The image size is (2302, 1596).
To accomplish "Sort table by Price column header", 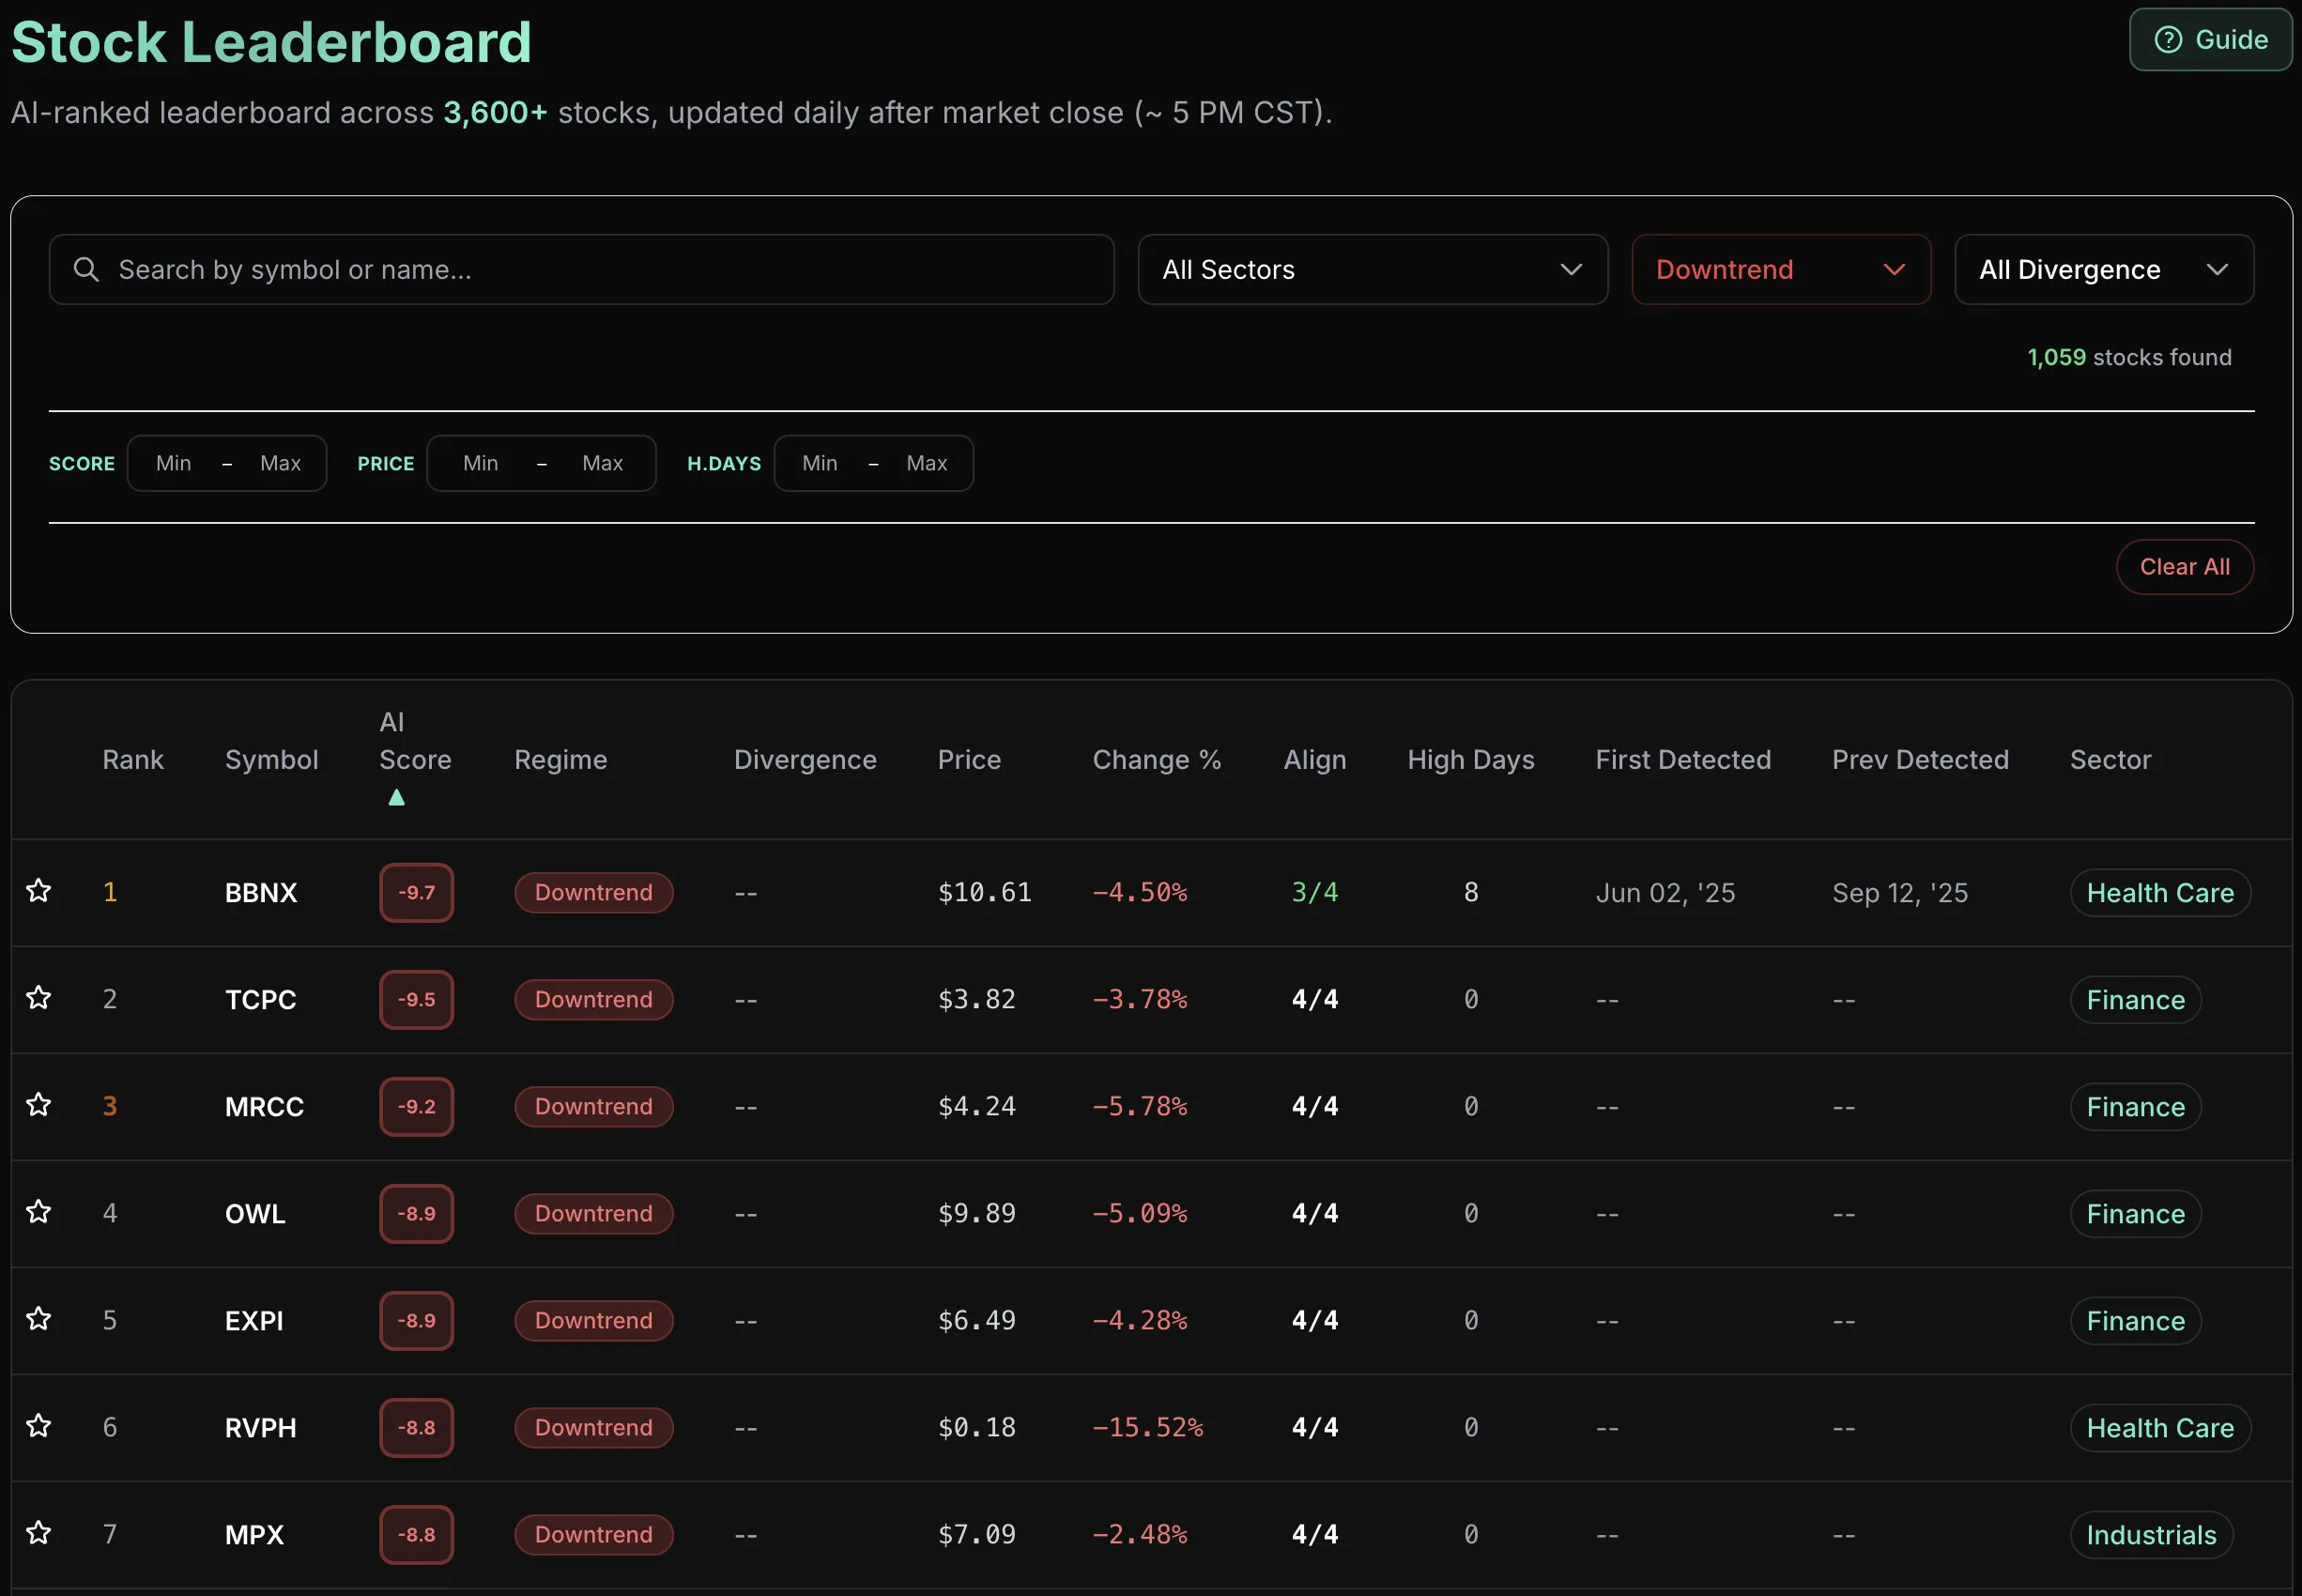I will point(969,760).
